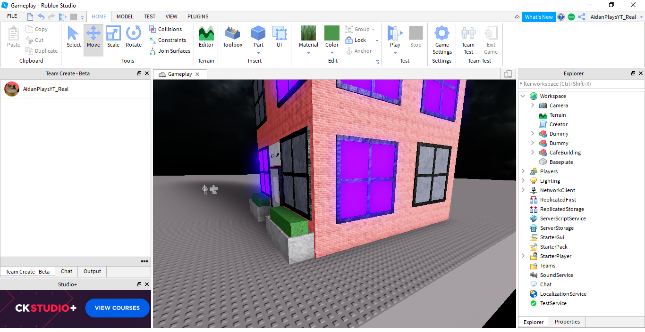645x332 pixels.
Task: Click the Group button
Action: [357, 29]
